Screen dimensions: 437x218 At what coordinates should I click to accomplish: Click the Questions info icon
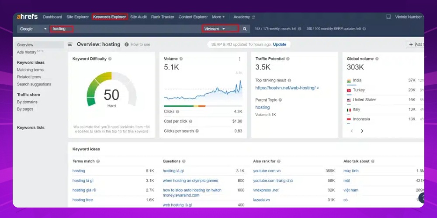click(x=184, y=161)
